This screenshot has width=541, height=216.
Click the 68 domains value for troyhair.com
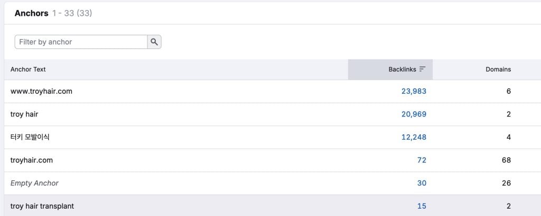[x=506, y=160]
